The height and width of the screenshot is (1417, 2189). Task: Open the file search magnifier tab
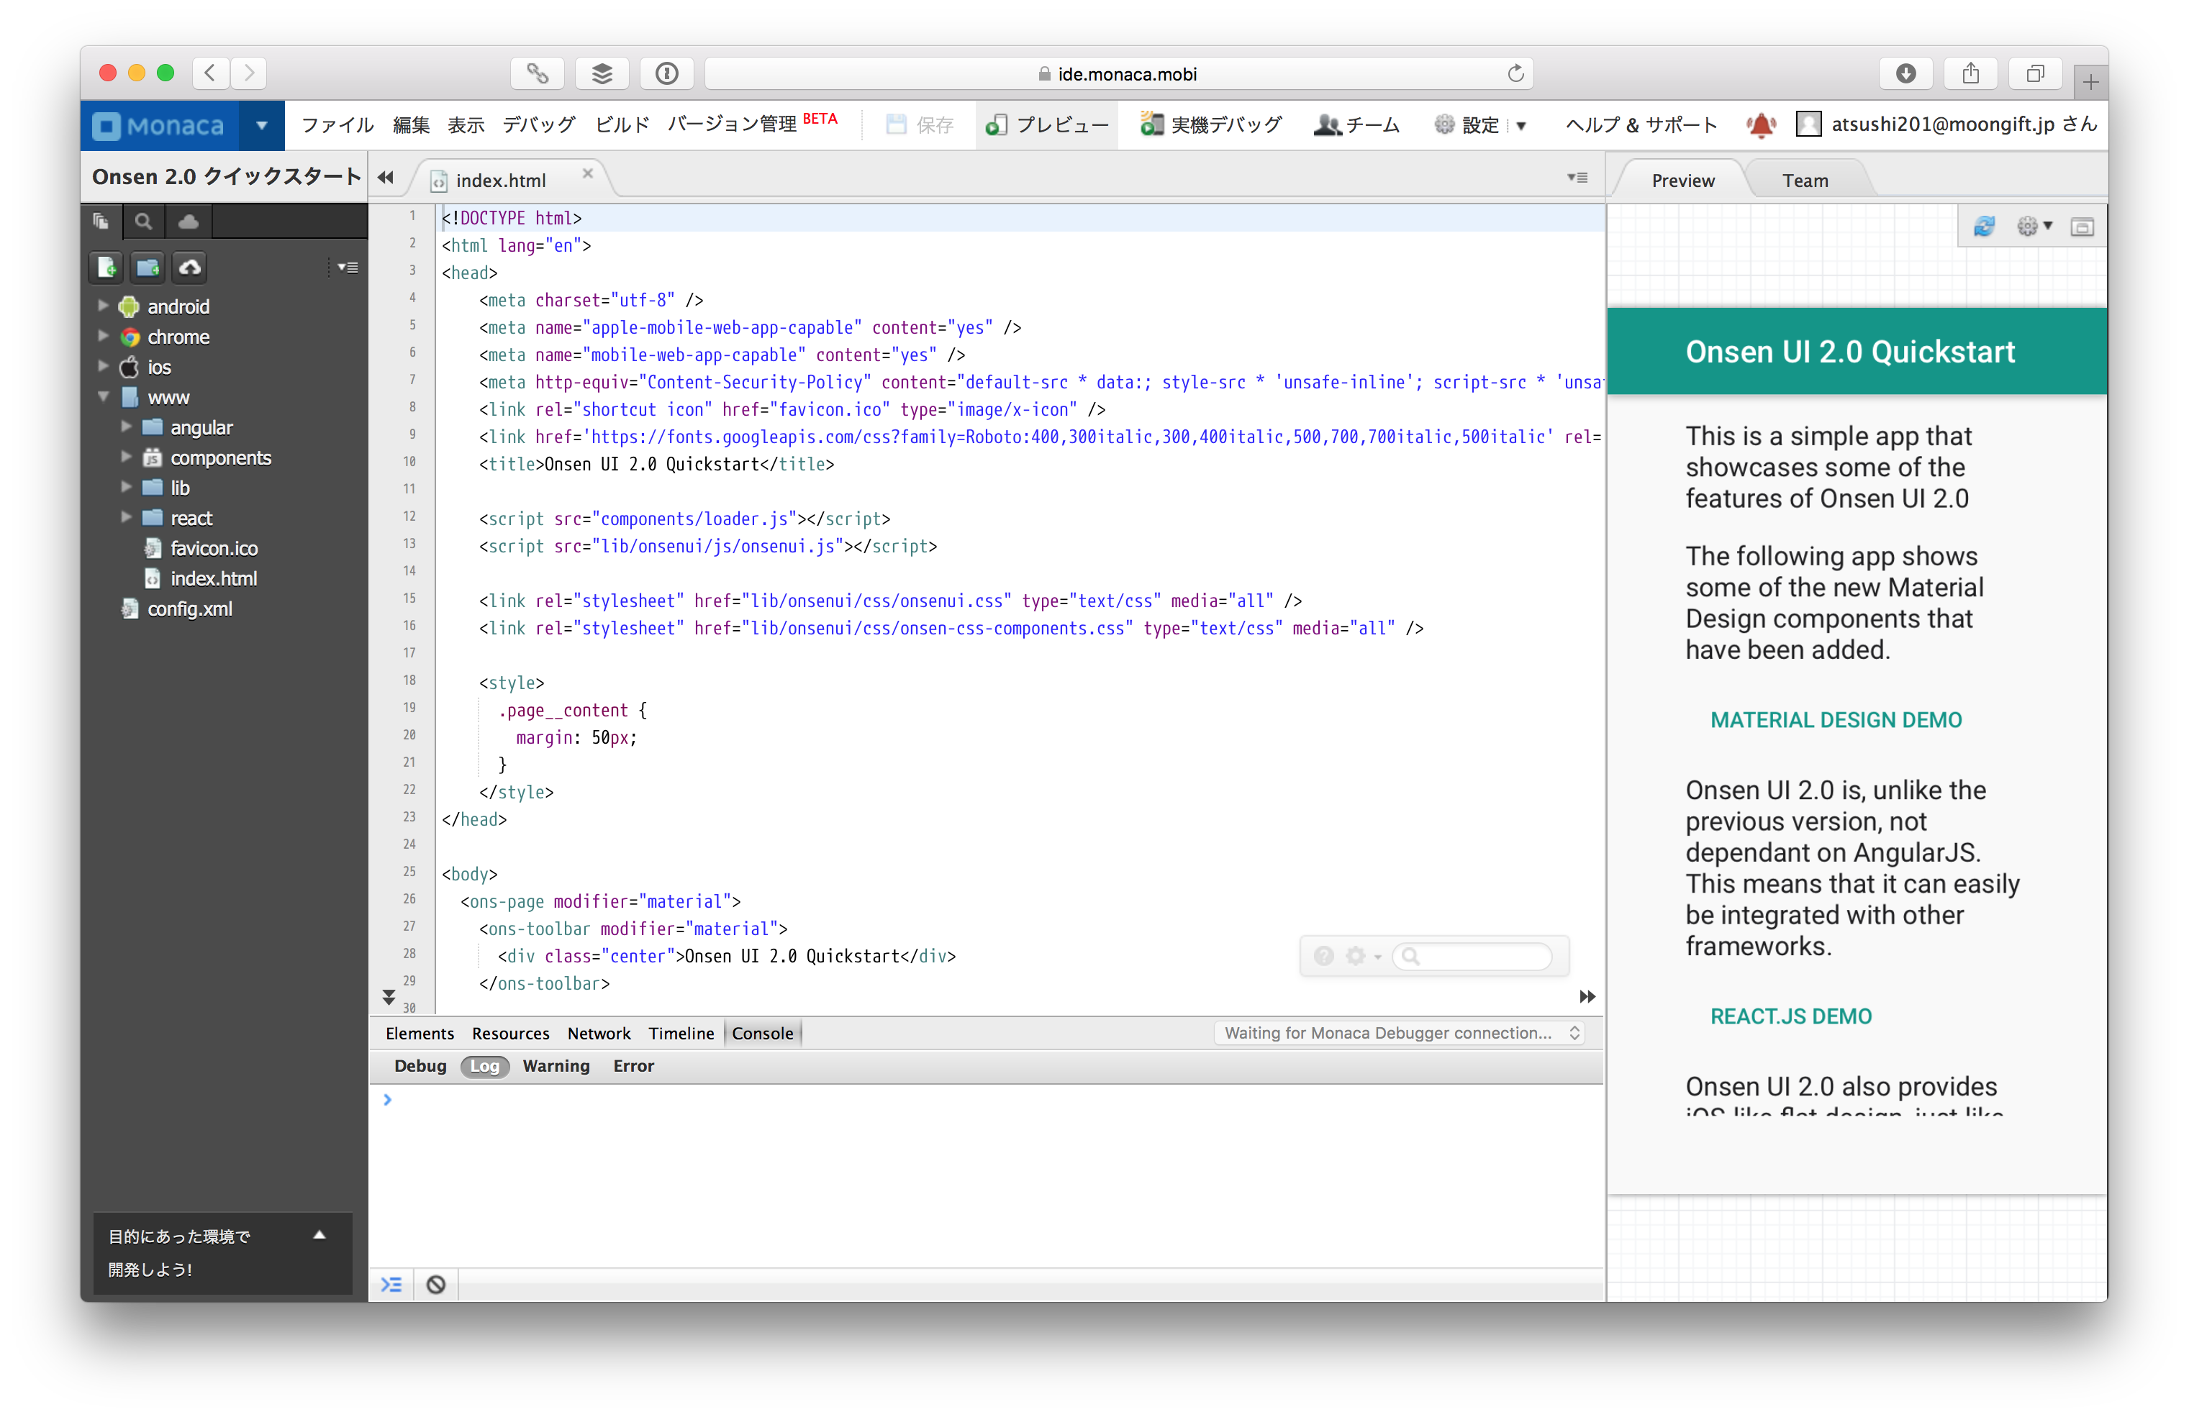(143, 222)
